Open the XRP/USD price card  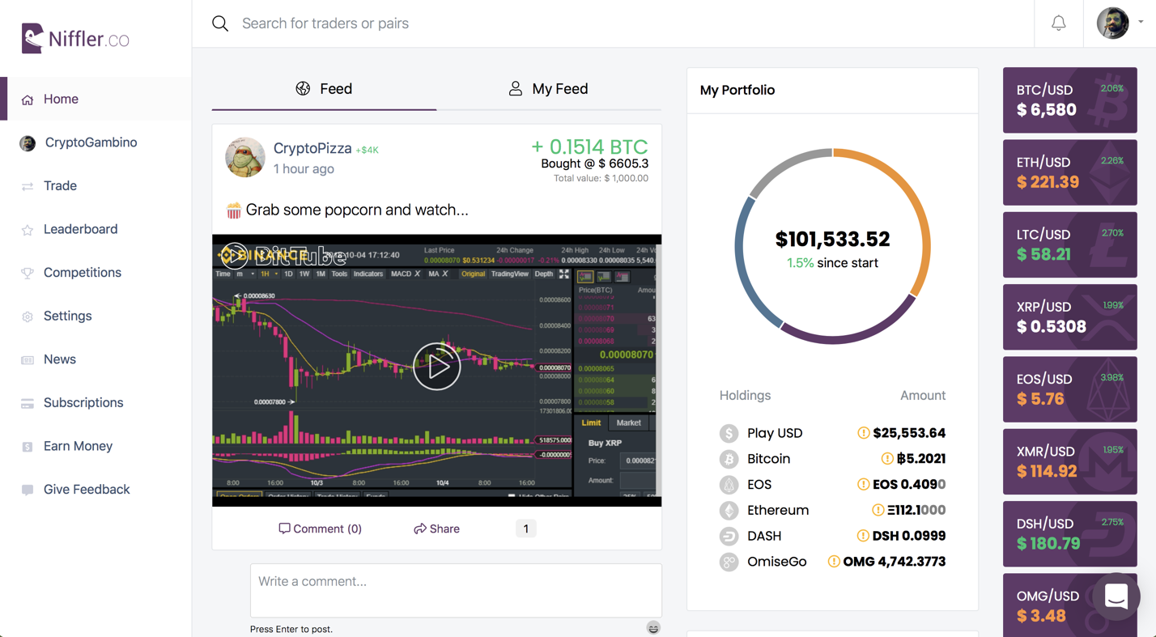[1070, 317]
